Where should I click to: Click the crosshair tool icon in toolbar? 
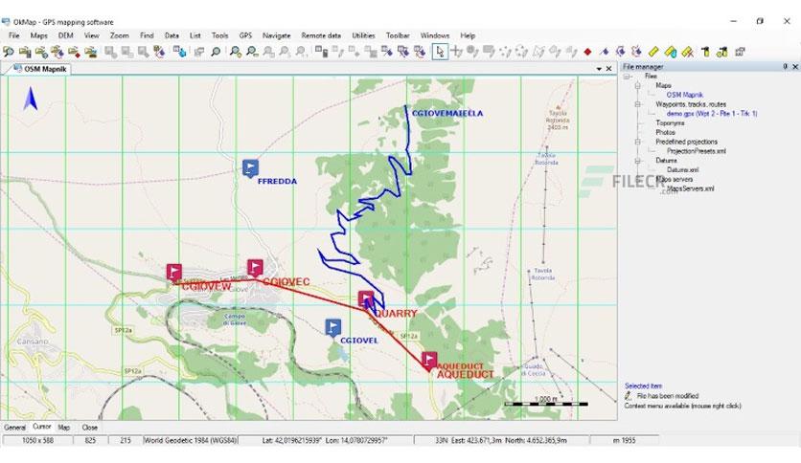click(x=456, y=52)
